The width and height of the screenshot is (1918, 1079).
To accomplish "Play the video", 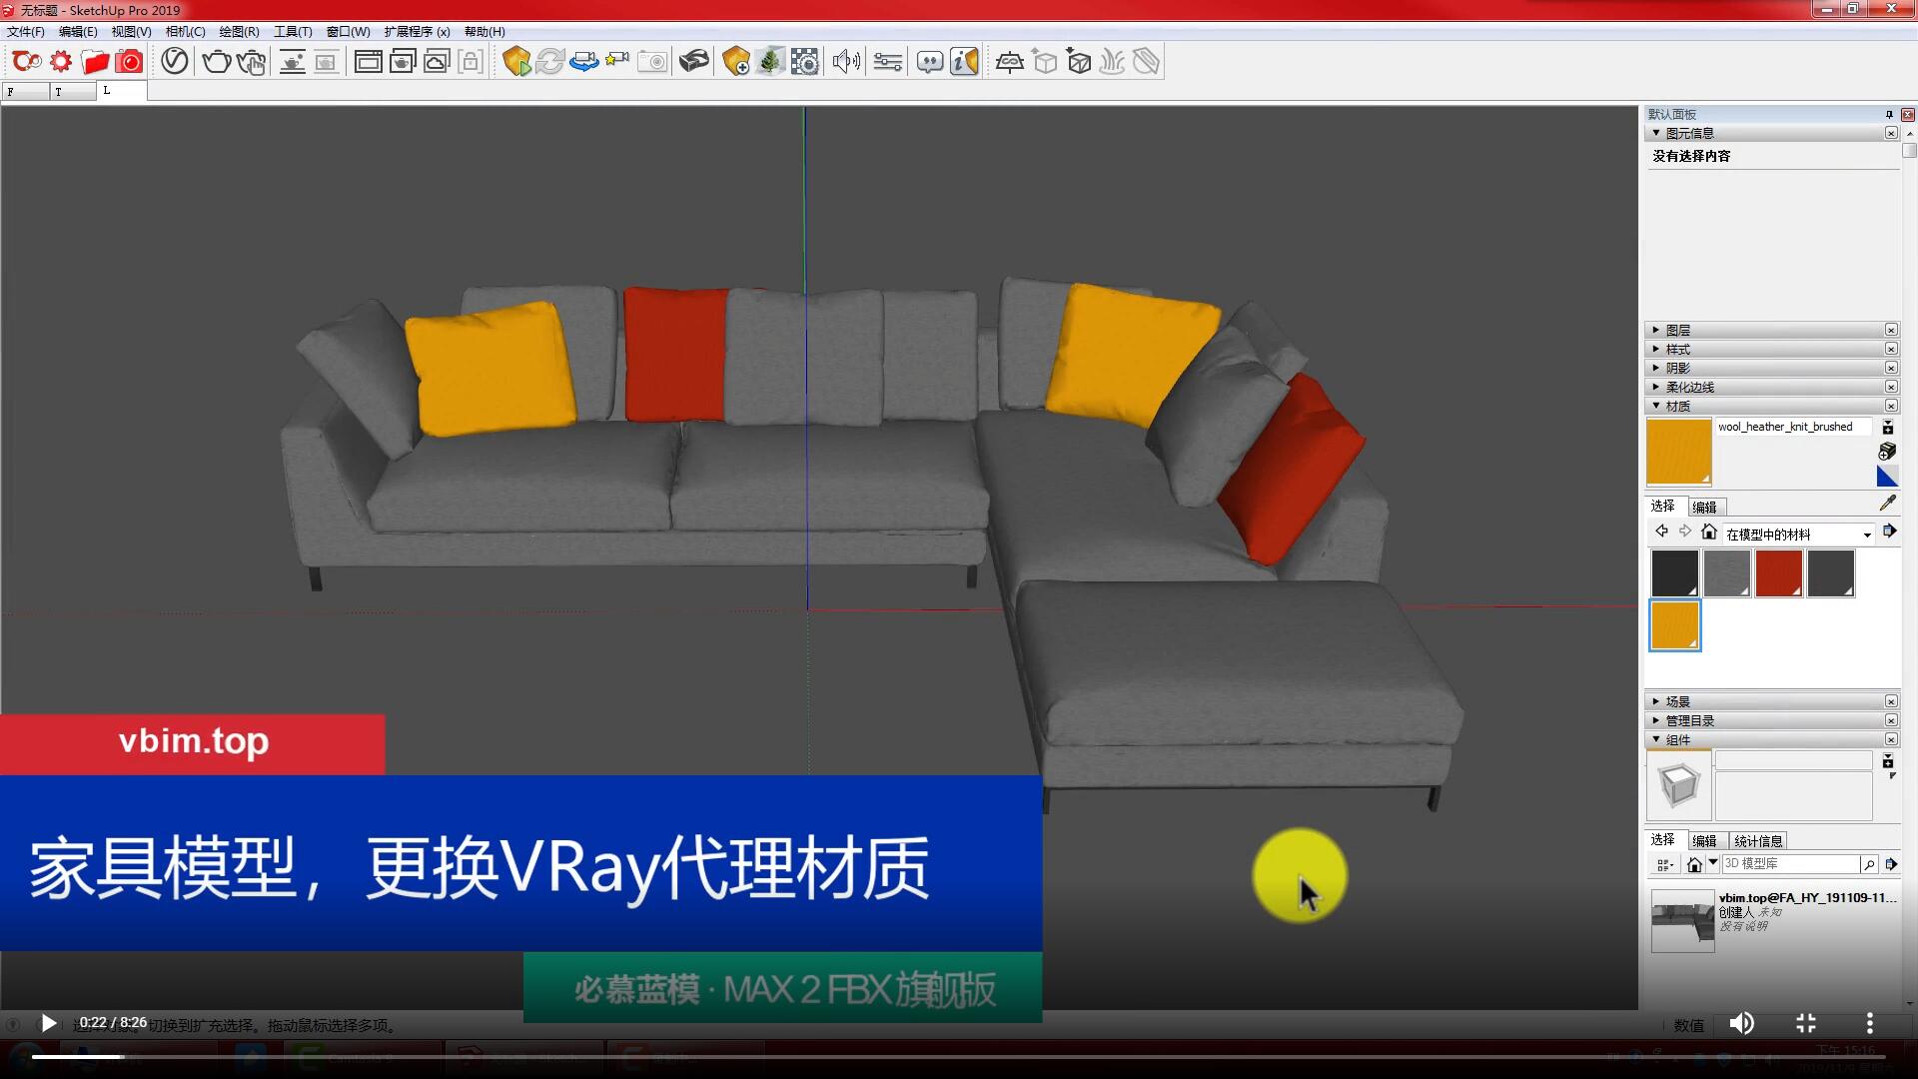I will (48, 1023).
